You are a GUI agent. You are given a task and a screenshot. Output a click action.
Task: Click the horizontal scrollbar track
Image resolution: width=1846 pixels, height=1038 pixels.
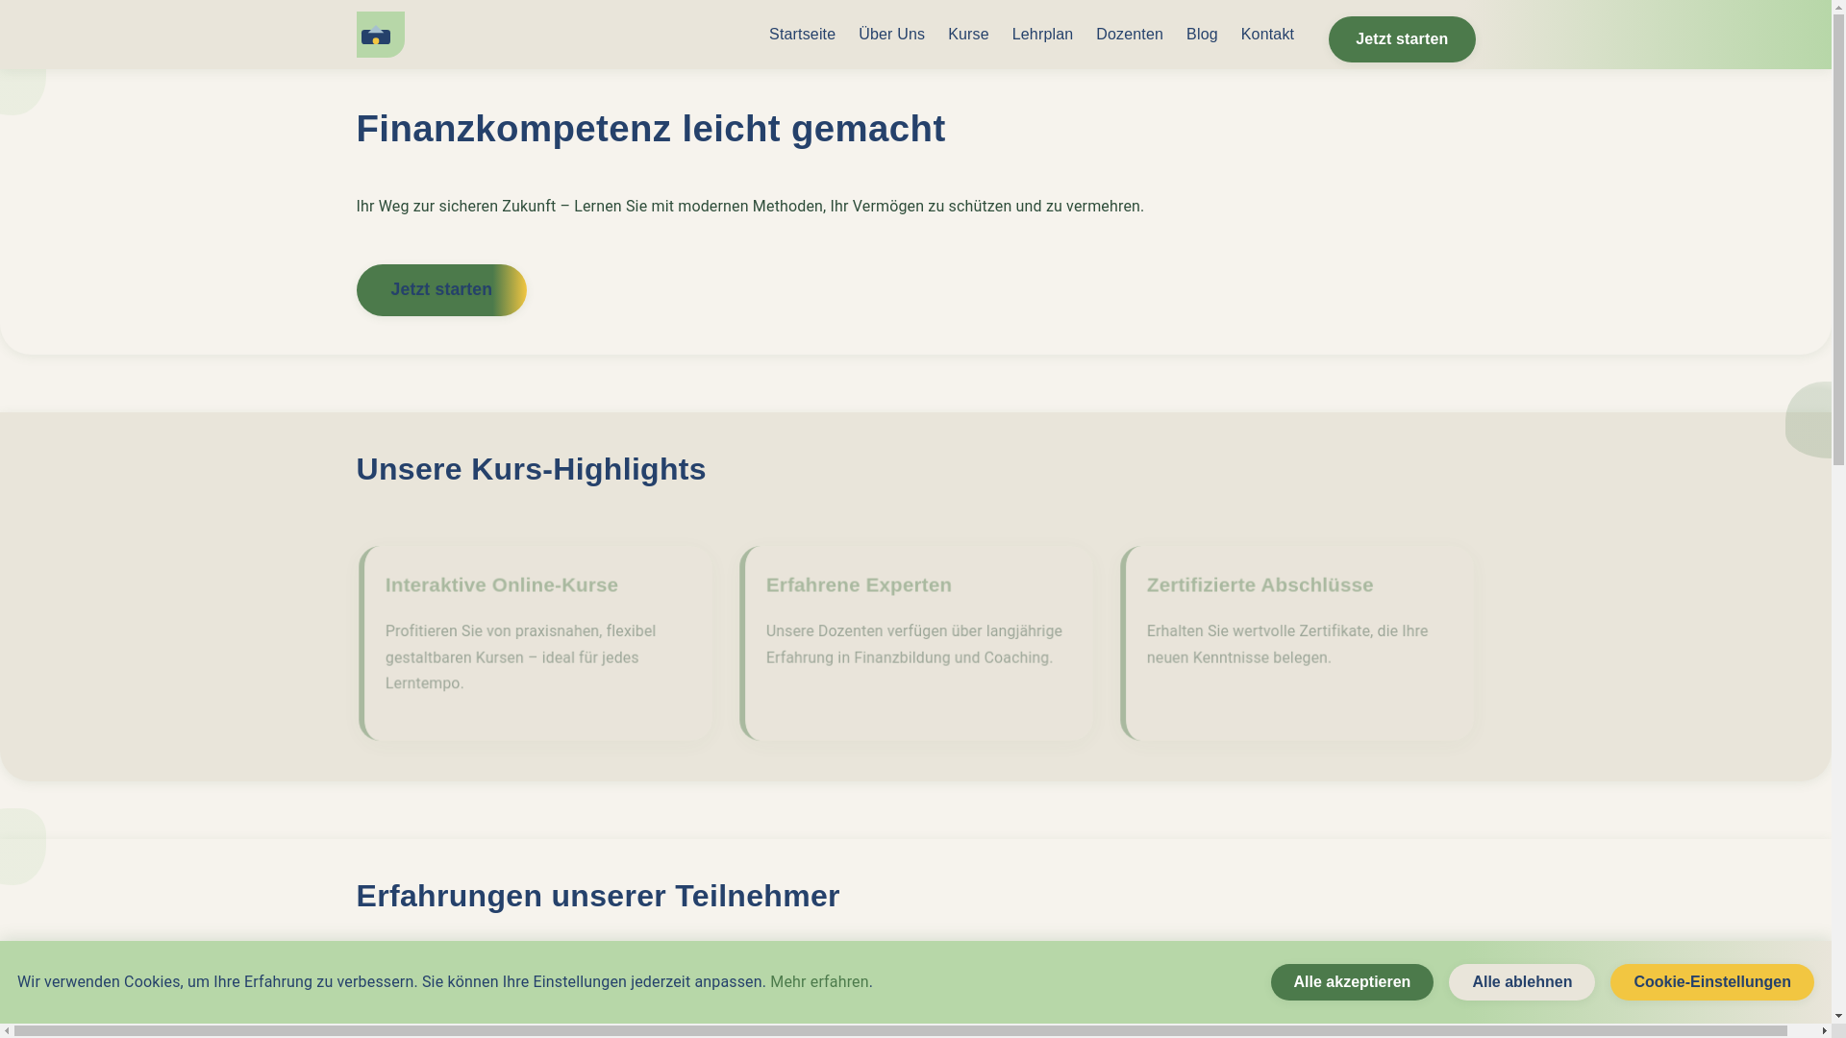(x=915, y=1030)
